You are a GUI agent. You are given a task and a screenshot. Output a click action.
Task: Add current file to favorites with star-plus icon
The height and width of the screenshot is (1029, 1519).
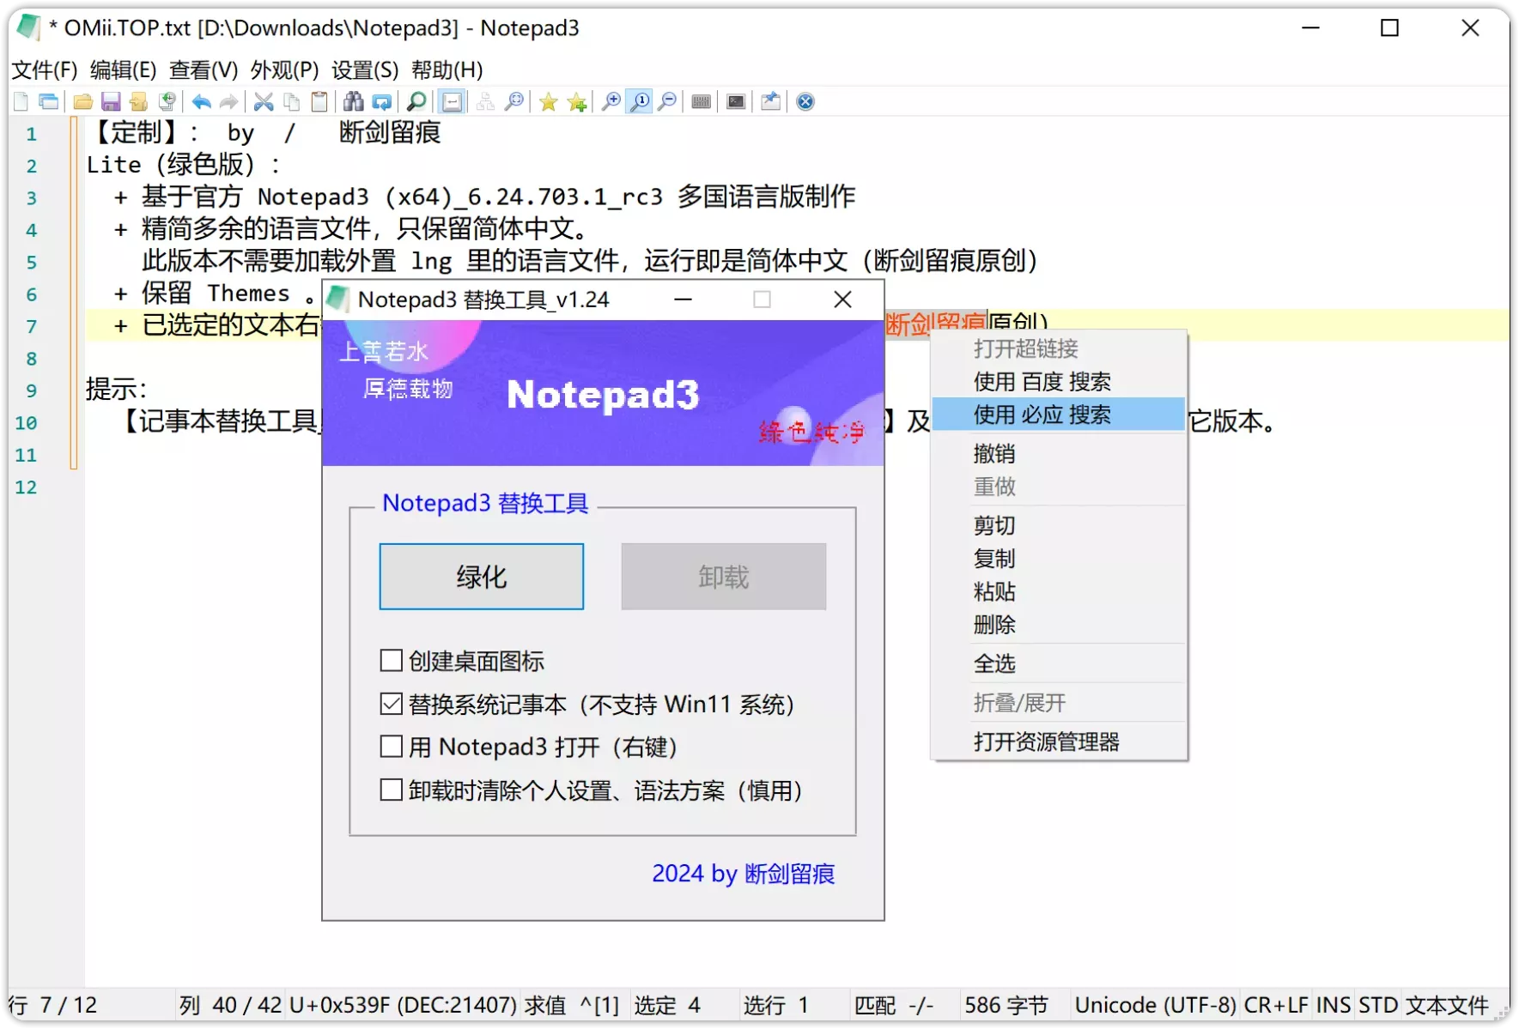click(x=576, y=101)
